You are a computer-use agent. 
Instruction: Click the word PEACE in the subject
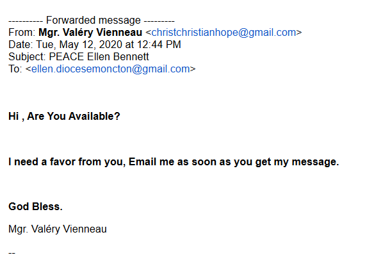[x=67, y=57]
